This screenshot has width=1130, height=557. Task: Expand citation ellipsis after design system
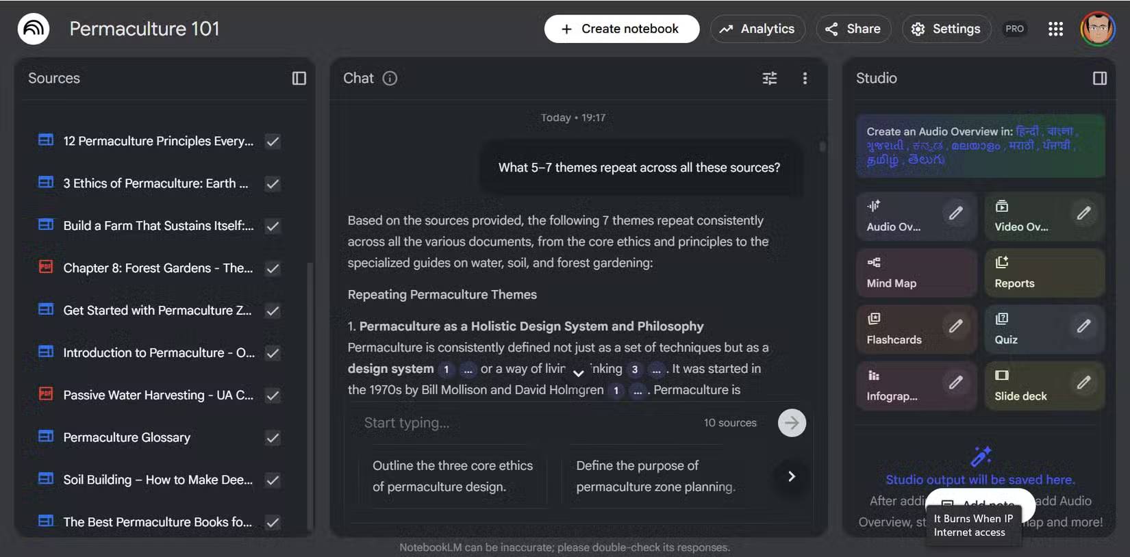coord(468,370)
